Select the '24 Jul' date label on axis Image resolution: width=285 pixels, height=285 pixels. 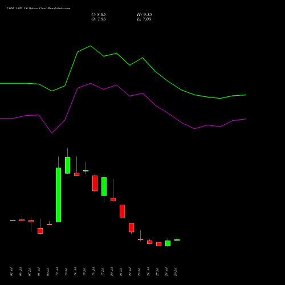point(148,272)
